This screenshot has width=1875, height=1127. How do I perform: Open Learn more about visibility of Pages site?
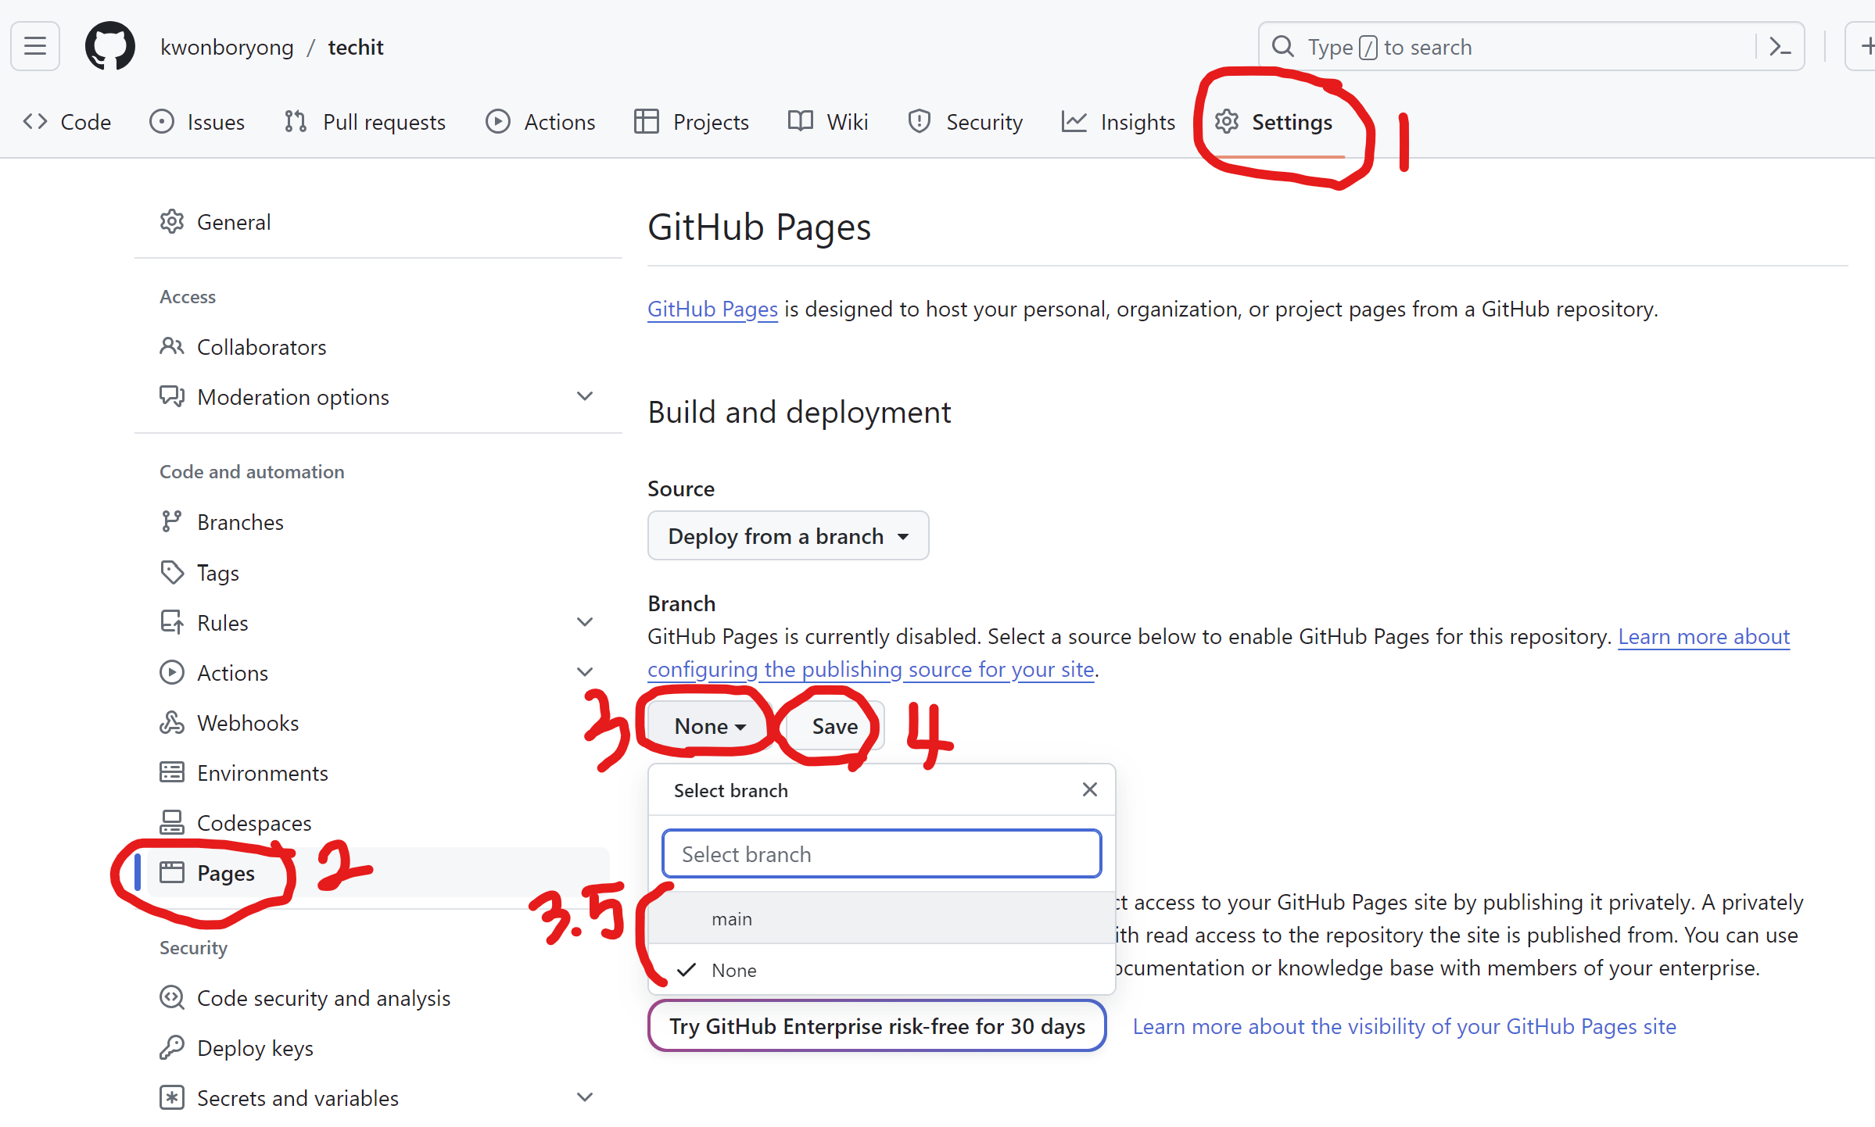1404,1026
